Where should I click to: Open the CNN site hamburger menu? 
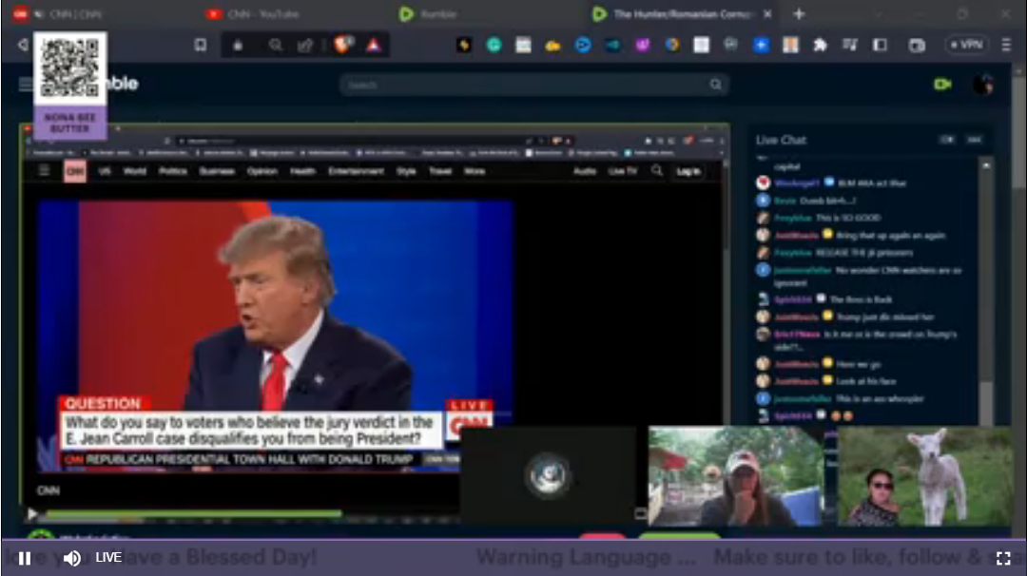click(x=44, y=171)
